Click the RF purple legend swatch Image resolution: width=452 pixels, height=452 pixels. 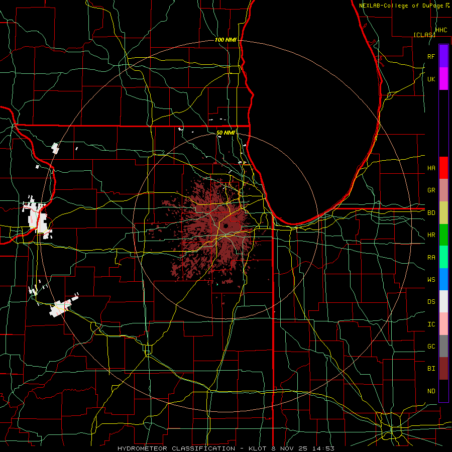tap(443, 56)
